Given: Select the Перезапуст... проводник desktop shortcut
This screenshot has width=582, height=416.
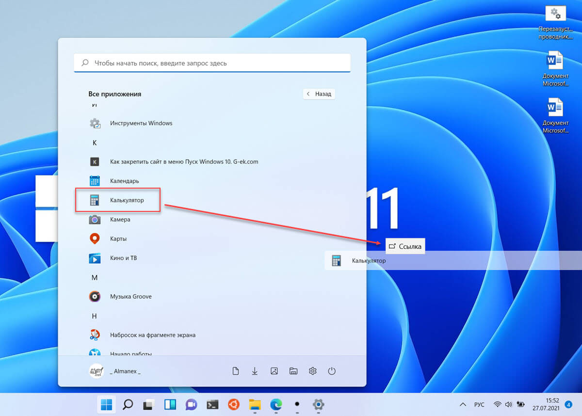Looking at the screenshot, I should coord(556,23).
